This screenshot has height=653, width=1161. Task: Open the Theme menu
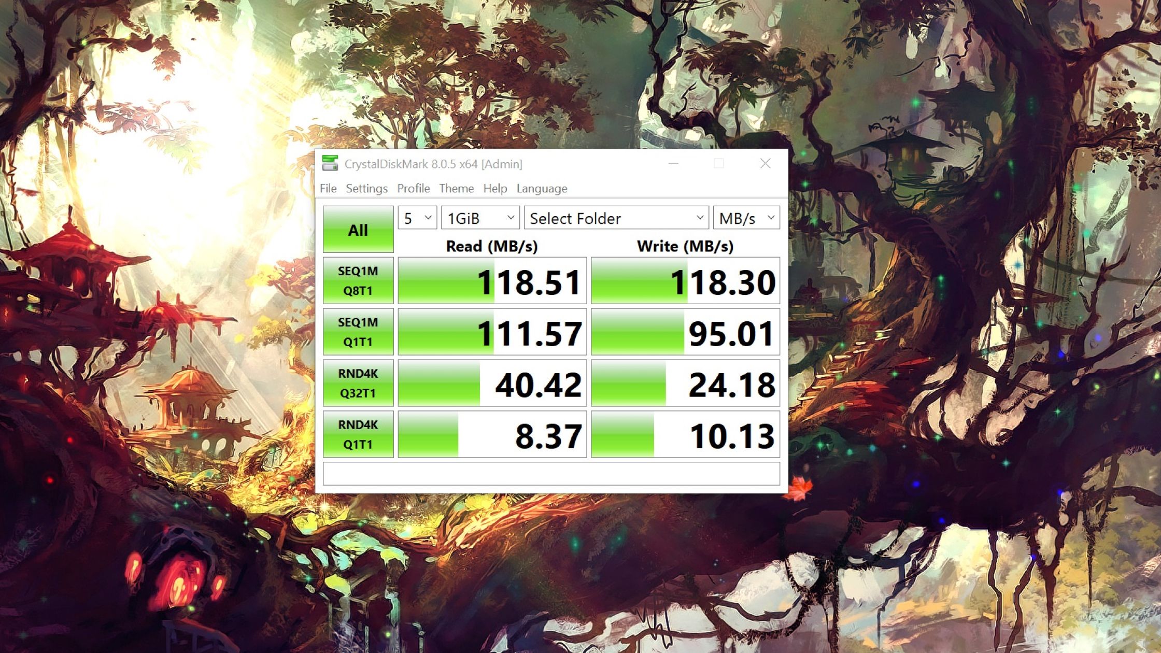coord(456,188)
